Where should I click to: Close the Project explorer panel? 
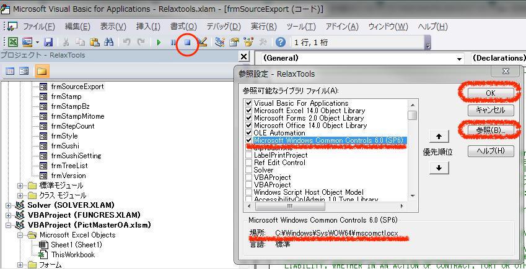(x=244, y=57)
